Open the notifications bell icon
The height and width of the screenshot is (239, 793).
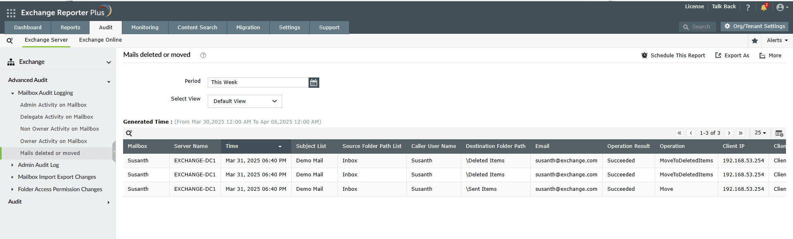tap(764, 7)
